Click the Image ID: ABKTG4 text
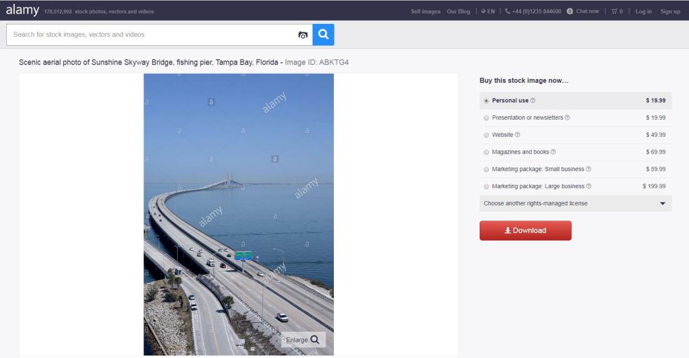Viewport: 689px width, 358px height. click(x=316, y=63)
